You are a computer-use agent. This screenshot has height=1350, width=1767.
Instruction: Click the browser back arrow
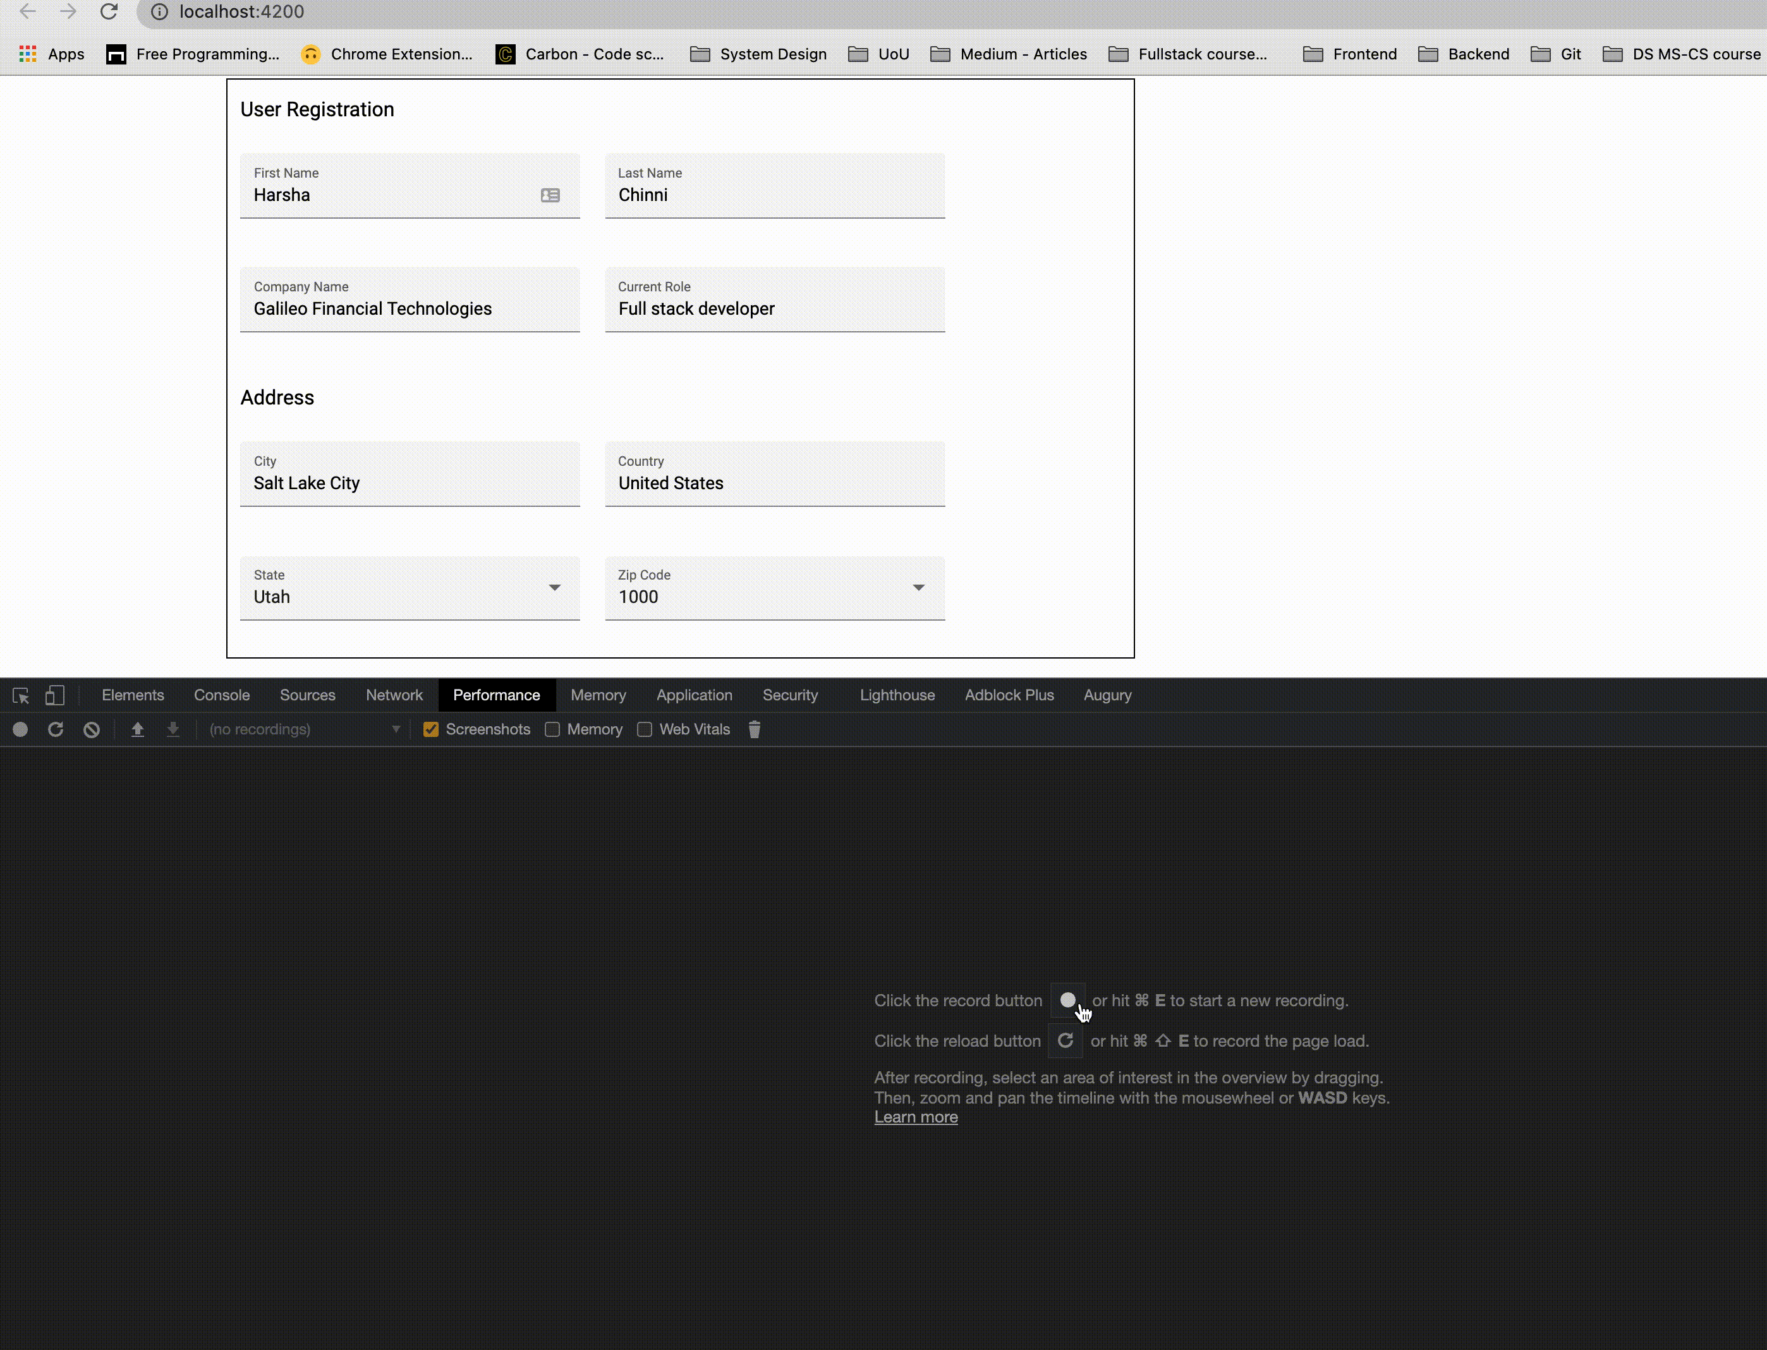coord(27,11)
